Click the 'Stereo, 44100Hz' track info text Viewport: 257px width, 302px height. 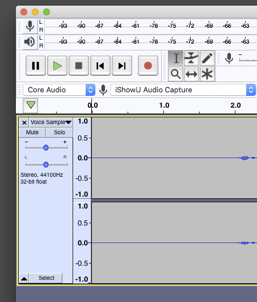tap(41, 175)
